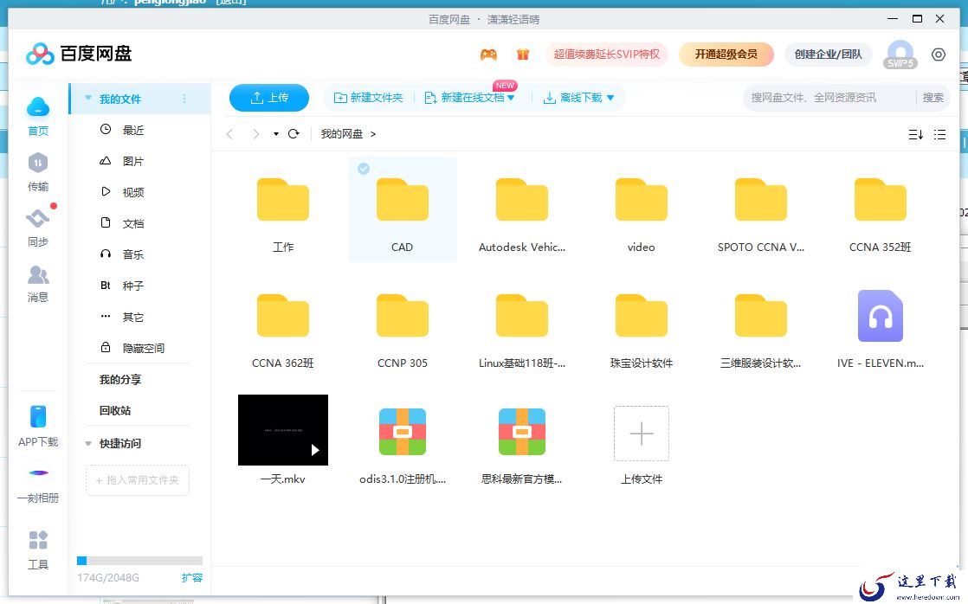Open the 我的文件 more options dots
968x604 pixels.
(184, 99)
